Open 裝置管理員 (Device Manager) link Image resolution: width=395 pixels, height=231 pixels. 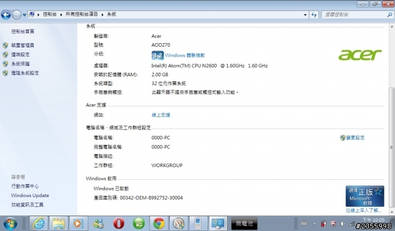[x=22, y=45]
